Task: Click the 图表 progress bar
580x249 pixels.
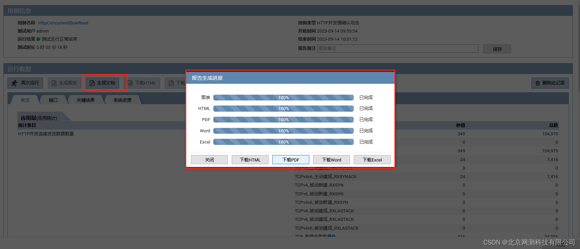Action: coord(284,98)
